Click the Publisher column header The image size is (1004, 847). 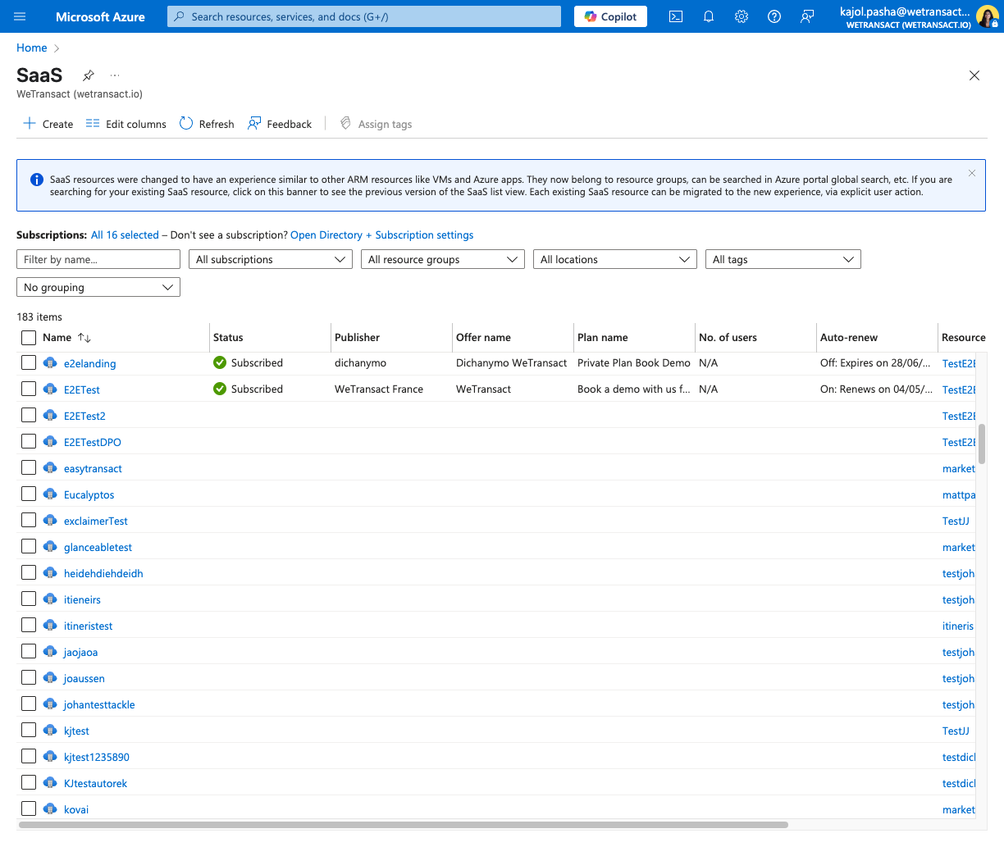click(x=357, y=337)
